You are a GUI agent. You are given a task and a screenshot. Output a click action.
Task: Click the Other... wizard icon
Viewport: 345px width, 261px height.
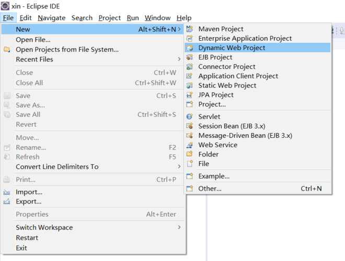[x=189, y=188]
